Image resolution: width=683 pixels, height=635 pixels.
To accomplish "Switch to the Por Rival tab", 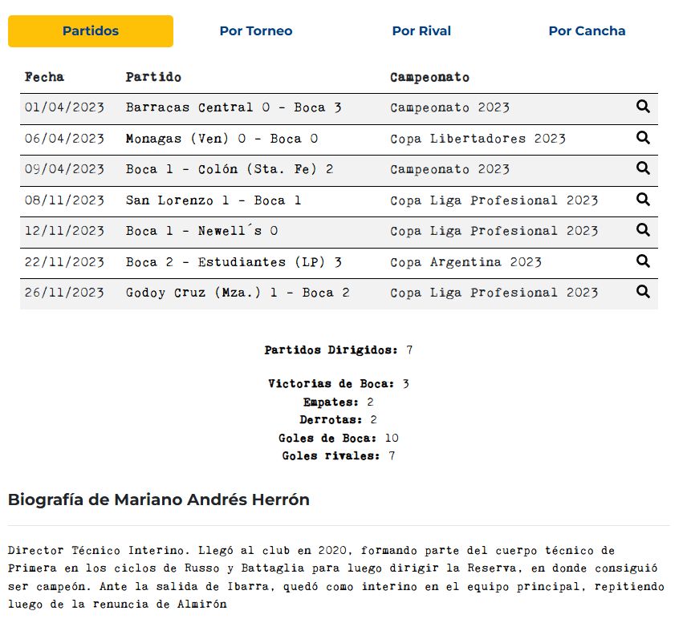I will [x=421, y=31].
